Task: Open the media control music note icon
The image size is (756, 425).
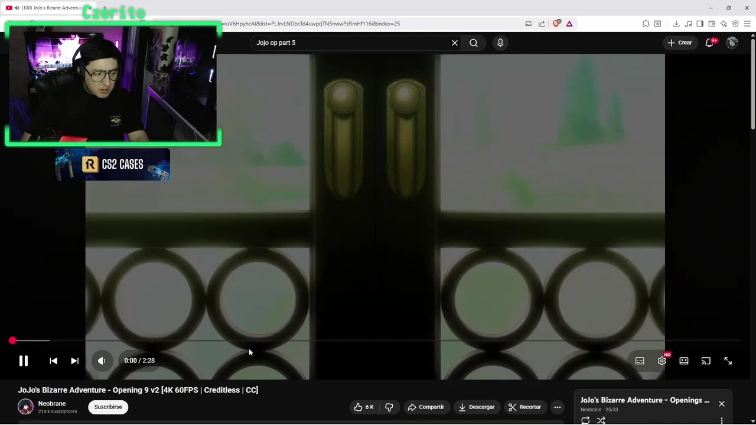Action: [688, 24]
